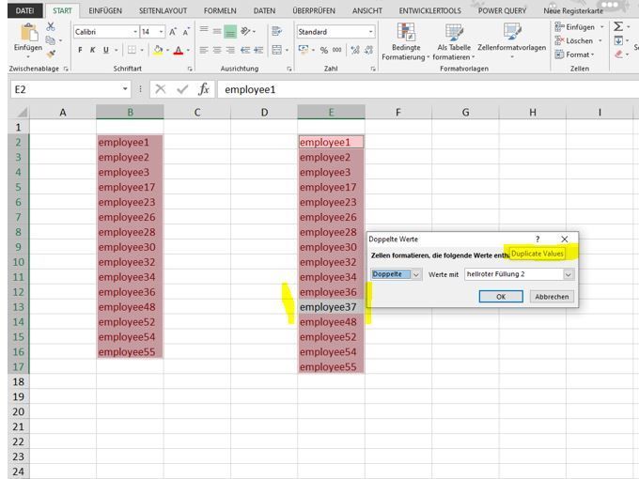The image size is (639, 479).
Task: Click the text orientation icon
Action: 245,31
